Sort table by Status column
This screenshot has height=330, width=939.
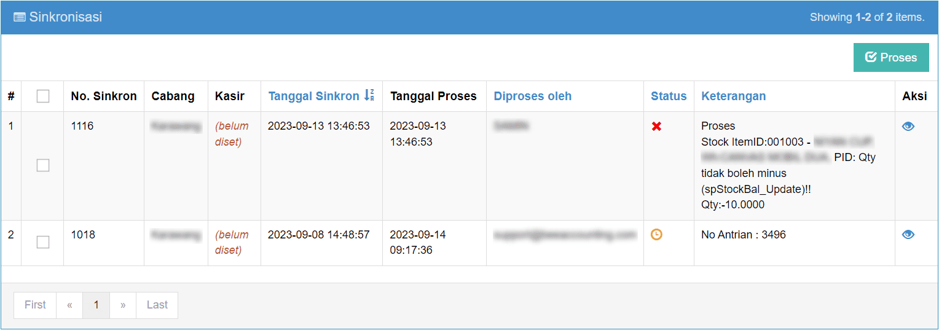click(669, 96)
